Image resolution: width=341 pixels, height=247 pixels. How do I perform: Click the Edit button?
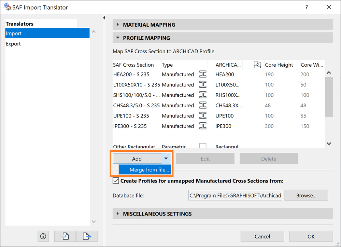click(x=205, y=159)
